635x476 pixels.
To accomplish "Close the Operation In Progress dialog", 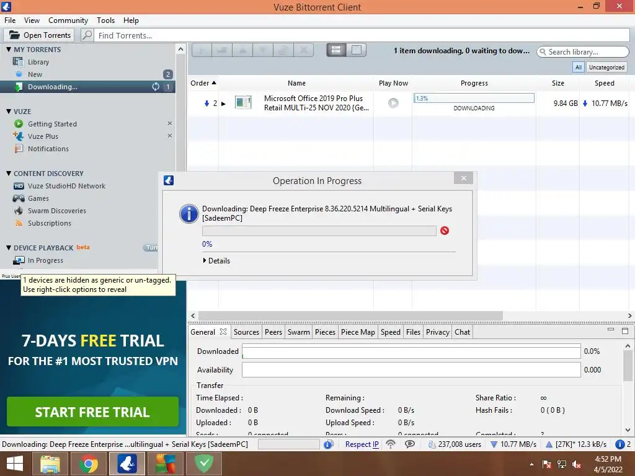I will (x=464, y=178).
